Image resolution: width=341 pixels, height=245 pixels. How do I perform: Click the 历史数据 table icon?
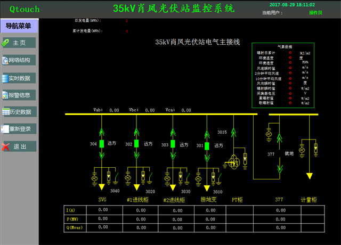[x=6, y=112]
